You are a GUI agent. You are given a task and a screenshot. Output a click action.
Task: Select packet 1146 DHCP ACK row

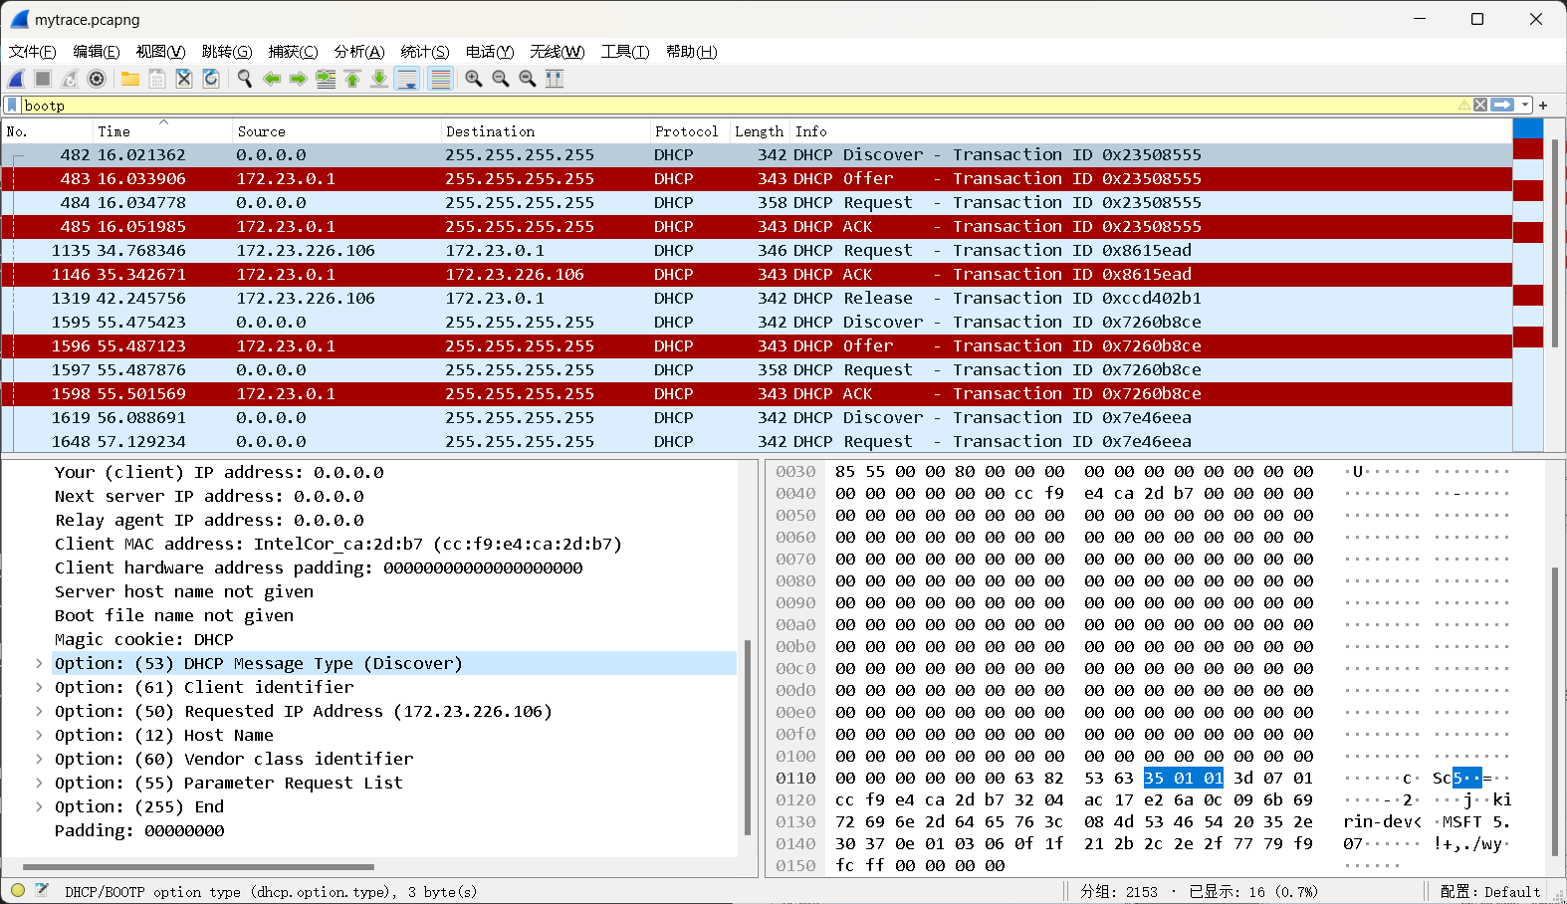[757, 275]
